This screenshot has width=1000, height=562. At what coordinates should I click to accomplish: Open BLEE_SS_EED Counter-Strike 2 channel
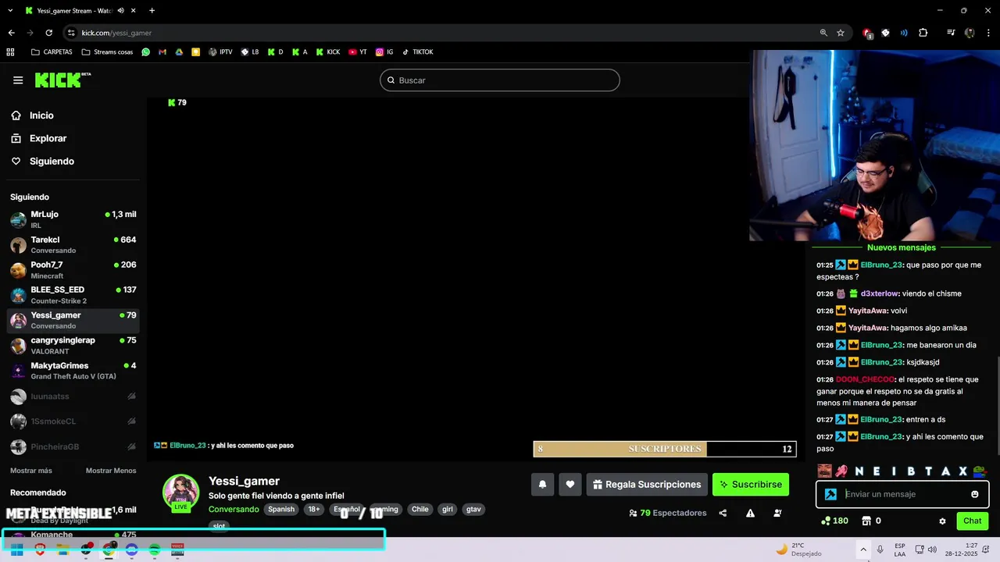(73, 295)
